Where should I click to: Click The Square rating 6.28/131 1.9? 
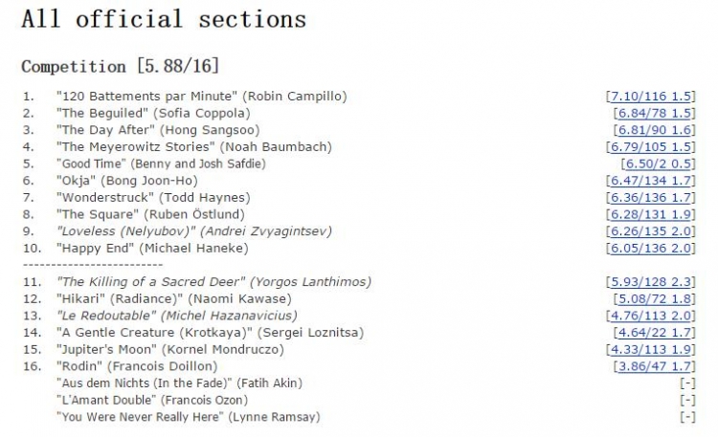(x=651, y=214)
